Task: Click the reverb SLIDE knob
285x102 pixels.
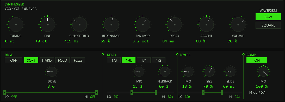Action: click(231, 72)
